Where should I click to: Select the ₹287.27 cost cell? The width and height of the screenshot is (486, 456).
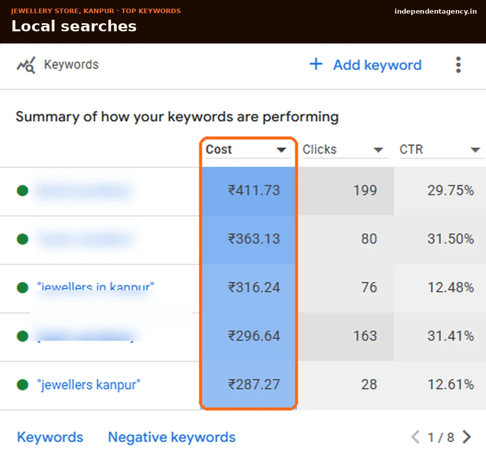[248, 385]
